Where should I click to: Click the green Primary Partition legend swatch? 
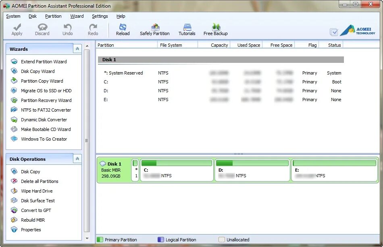tap(100, 240)
